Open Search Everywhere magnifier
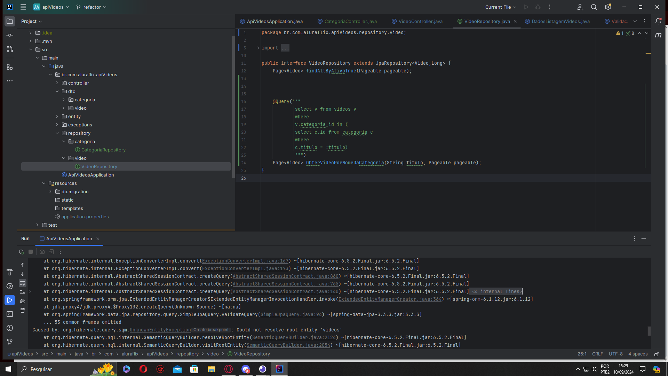This screenshot has width=668, height=376. tap(594, 7)
